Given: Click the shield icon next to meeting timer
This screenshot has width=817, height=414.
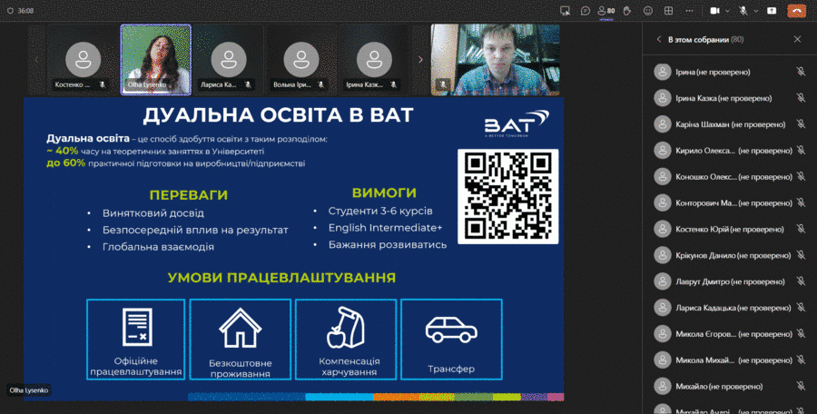Looking at the screenshot, I should (10, 10).
